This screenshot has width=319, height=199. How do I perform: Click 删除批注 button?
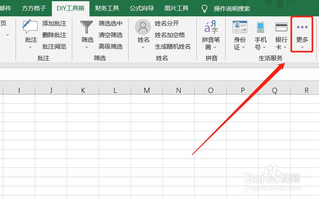coord(54,35)
